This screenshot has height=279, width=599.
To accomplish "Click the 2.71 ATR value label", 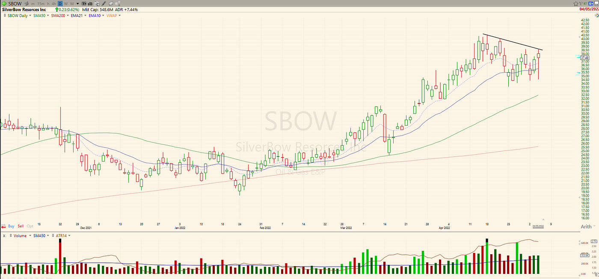I will [x=594, y=241].
